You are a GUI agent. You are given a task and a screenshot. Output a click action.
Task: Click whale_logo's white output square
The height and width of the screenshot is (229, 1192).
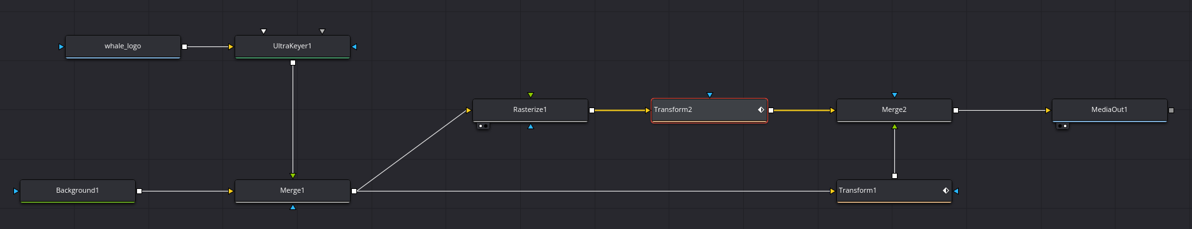coord(185,46)
